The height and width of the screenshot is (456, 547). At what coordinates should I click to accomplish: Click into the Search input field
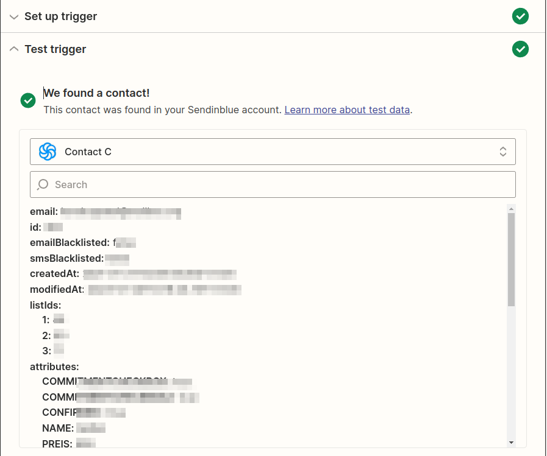click(x=273, y=184)
